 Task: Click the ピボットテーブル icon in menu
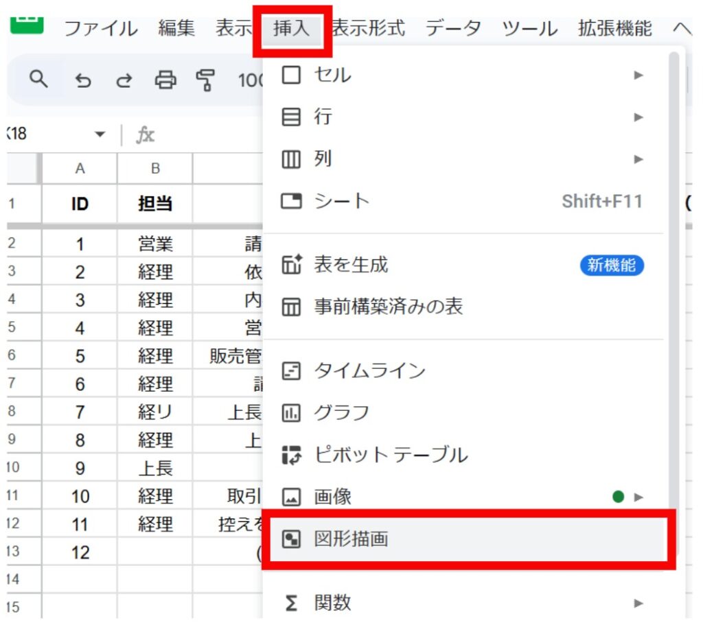291,455
